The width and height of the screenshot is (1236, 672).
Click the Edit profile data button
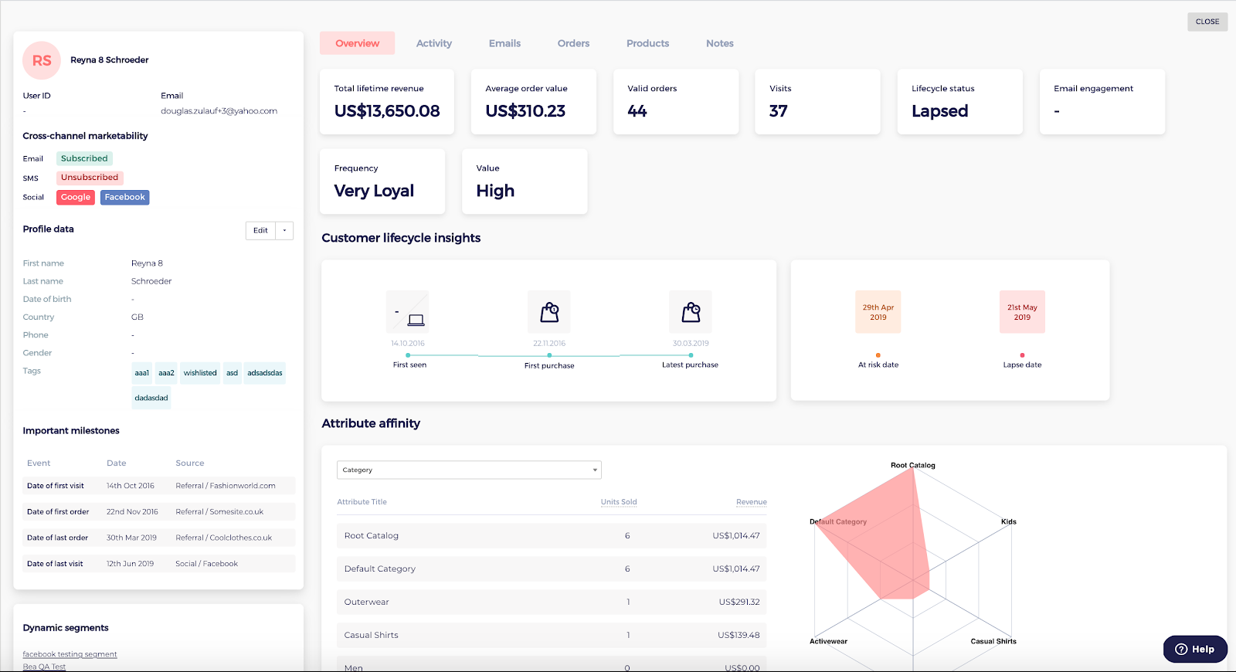tap(261, 230)
